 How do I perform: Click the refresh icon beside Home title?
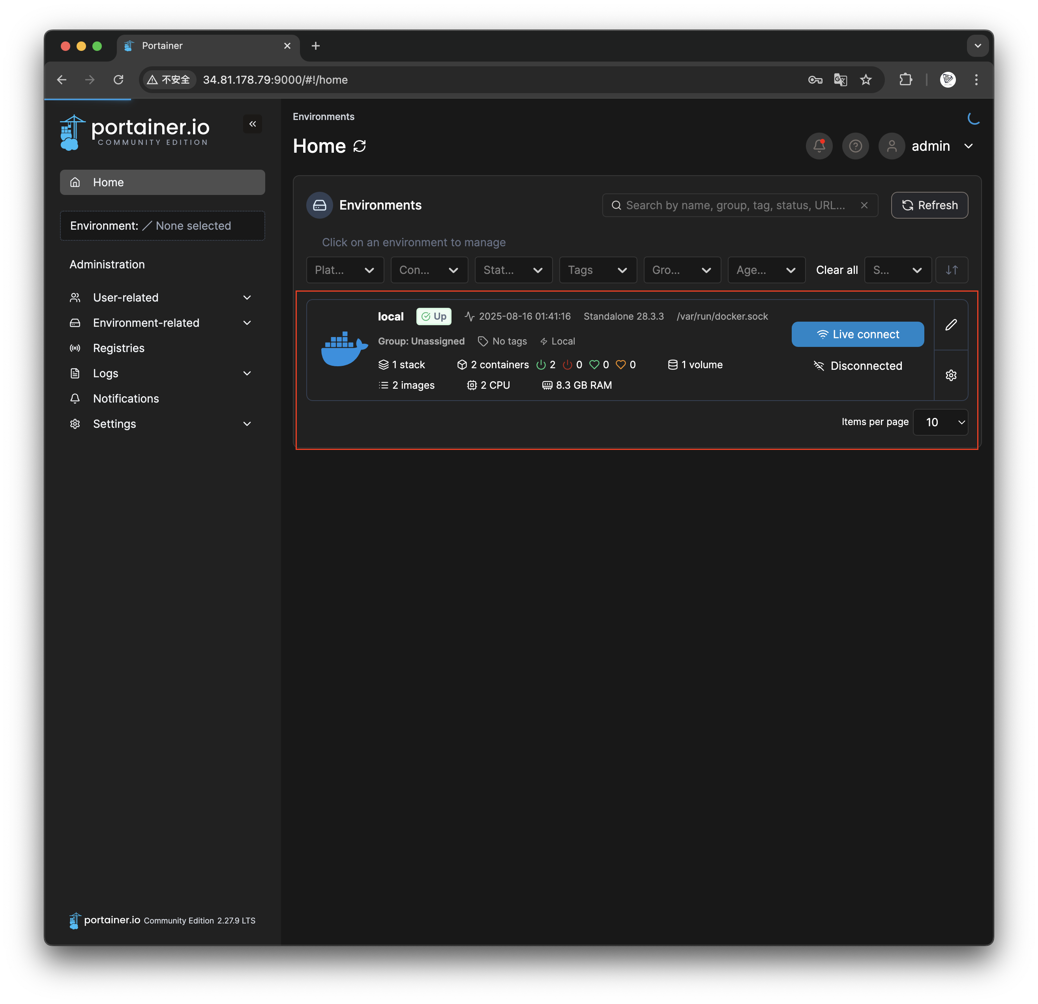(x=360, y=146)
